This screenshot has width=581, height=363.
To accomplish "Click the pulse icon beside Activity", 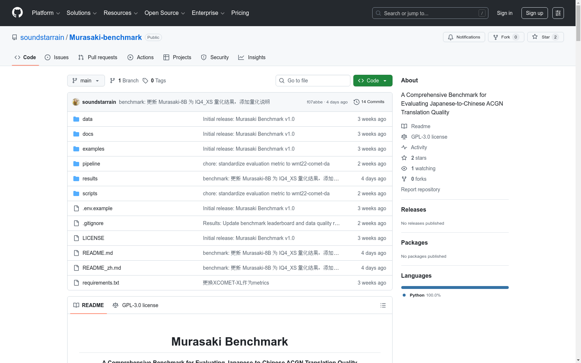I will tap(404, 147).
